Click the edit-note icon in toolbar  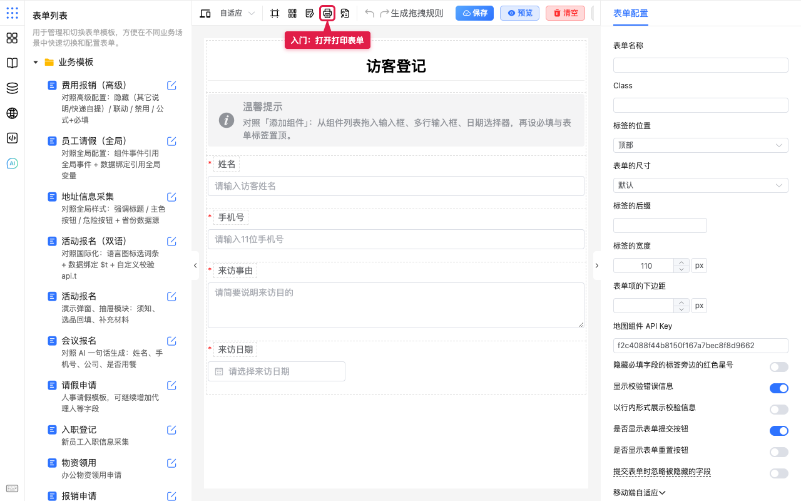click(x=310, y=13)
